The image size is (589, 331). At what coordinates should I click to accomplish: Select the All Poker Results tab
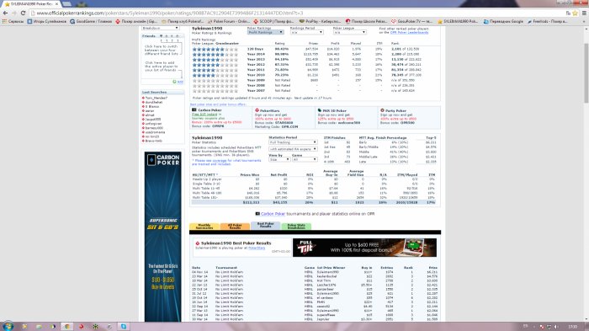pos(235,227)
